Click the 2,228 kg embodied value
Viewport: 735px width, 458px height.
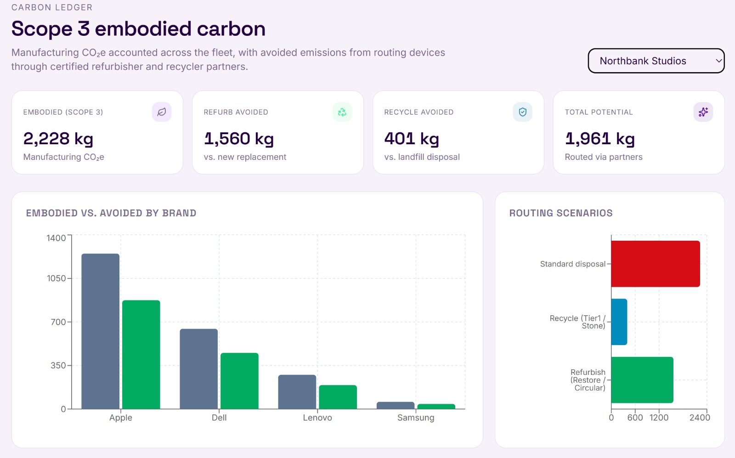point(58,139)
